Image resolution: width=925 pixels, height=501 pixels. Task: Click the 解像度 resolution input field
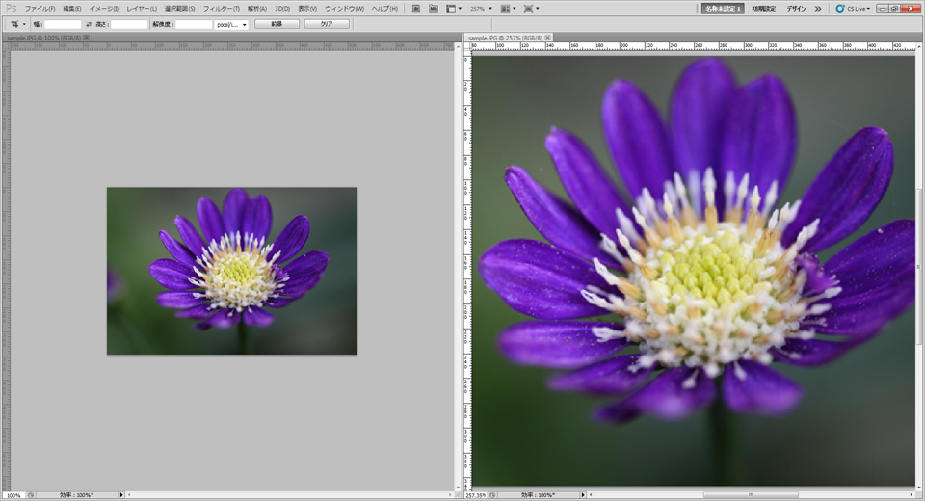(194, 24)
